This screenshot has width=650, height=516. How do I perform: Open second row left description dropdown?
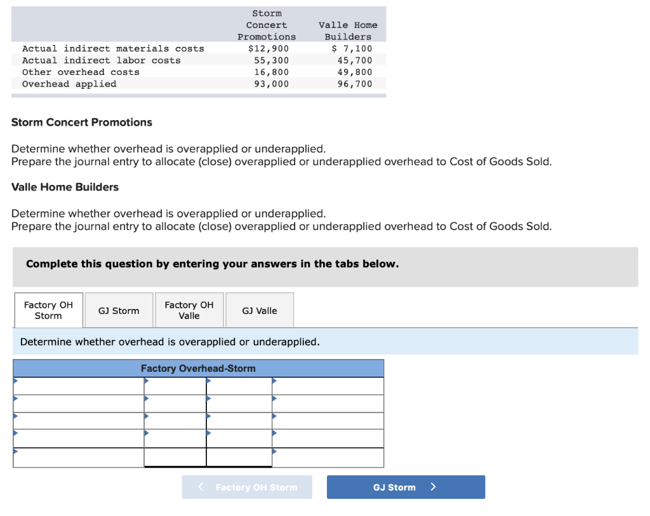click(79, 404)
